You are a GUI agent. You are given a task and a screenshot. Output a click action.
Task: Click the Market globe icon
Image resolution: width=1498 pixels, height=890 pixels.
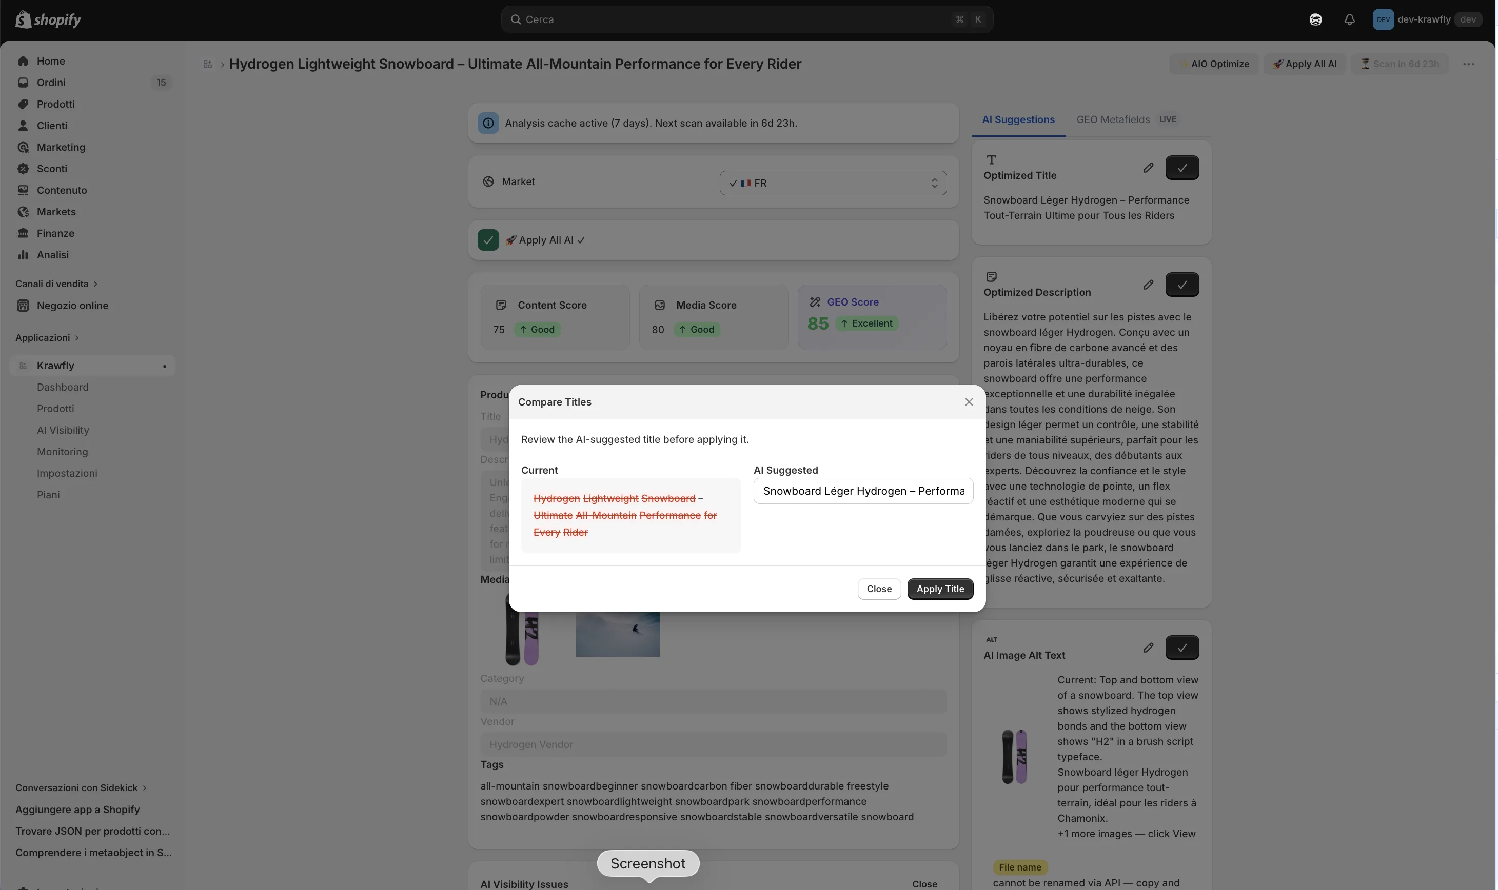[488, 181]
